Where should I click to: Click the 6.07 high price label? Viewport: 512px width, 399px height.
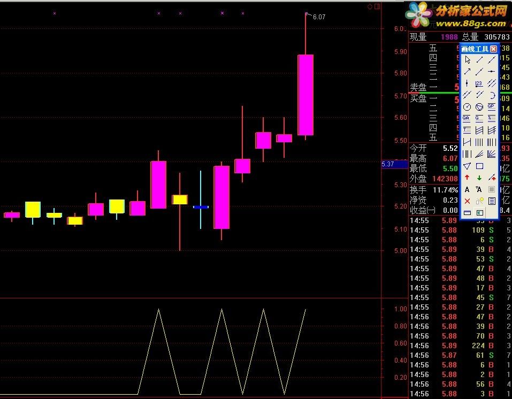(x=319, y=17)
